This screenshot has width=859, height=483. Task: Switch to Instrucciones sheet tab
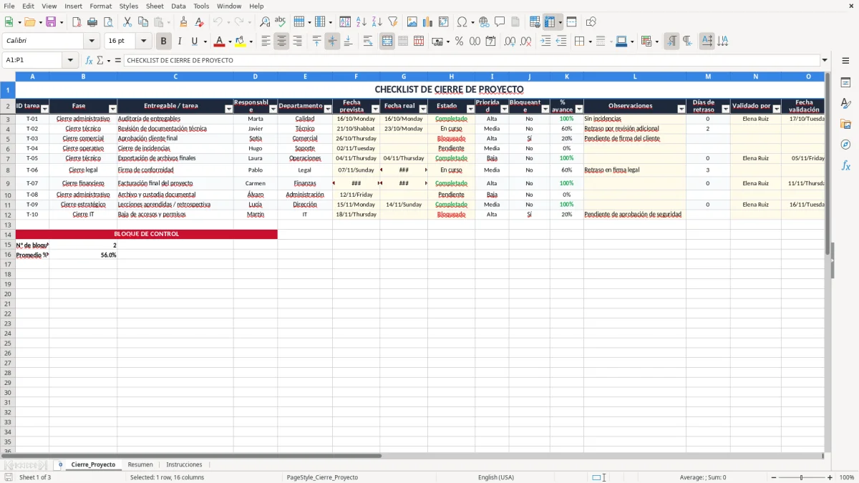[184, 464]
